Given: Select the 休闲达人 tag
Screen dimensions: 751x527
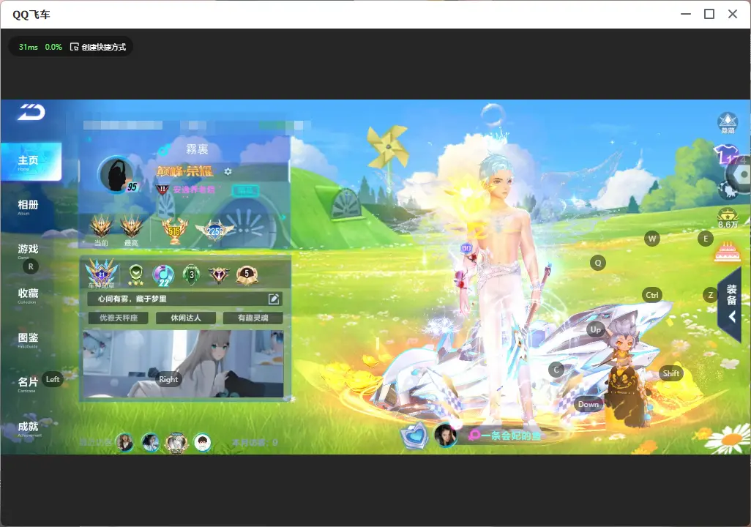Looking at the screenshot, I should pyautogui.click(x=186, y=318).
